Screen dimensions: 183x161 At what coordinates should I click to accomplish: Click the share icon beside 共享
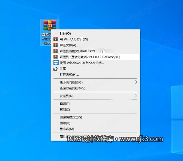[55, 69]
